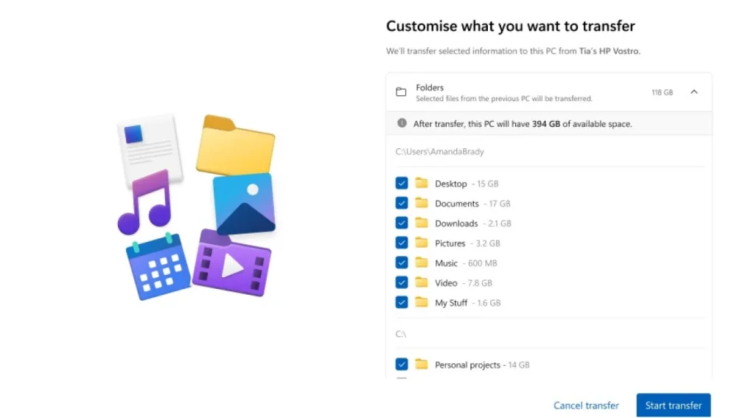Screen dimensions: 737x418
Task: Click Cancel transfer link
Action: [x=586, y=405]
